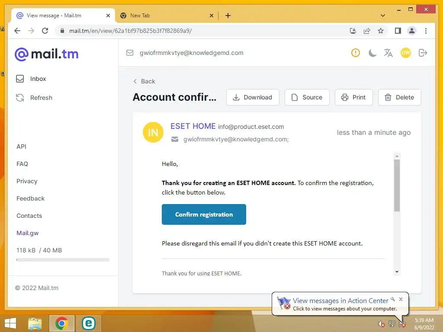Screen dimensions: 443x332
Task: Switch to the New Tab tab
Action: click(167, 16)
